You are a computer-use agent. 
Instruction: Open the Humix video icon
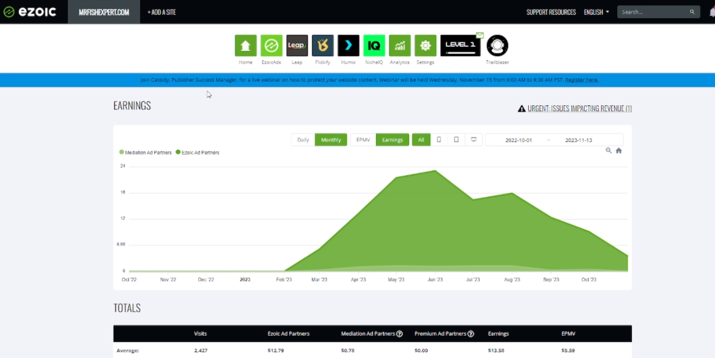point(348,46)
